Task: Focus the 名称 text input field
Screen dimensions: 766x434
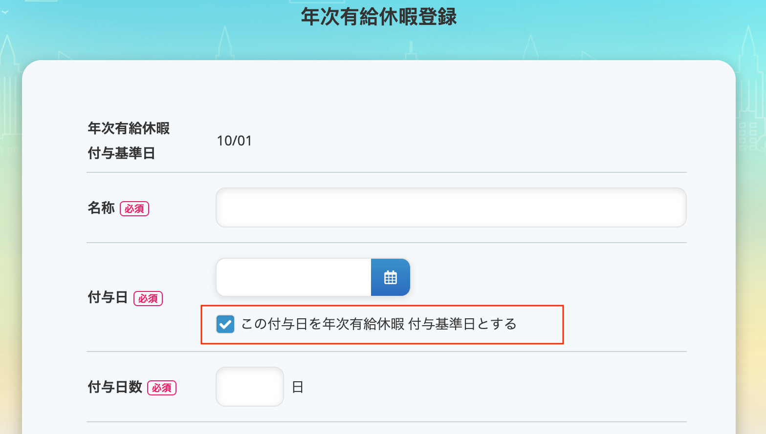Action: tap(451, 207)
